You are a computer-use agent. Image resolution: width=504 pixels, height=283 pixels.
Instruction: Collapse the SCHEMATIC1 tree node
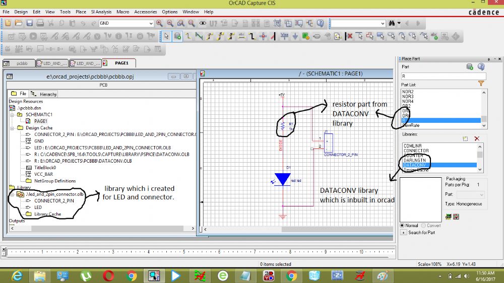12,115
